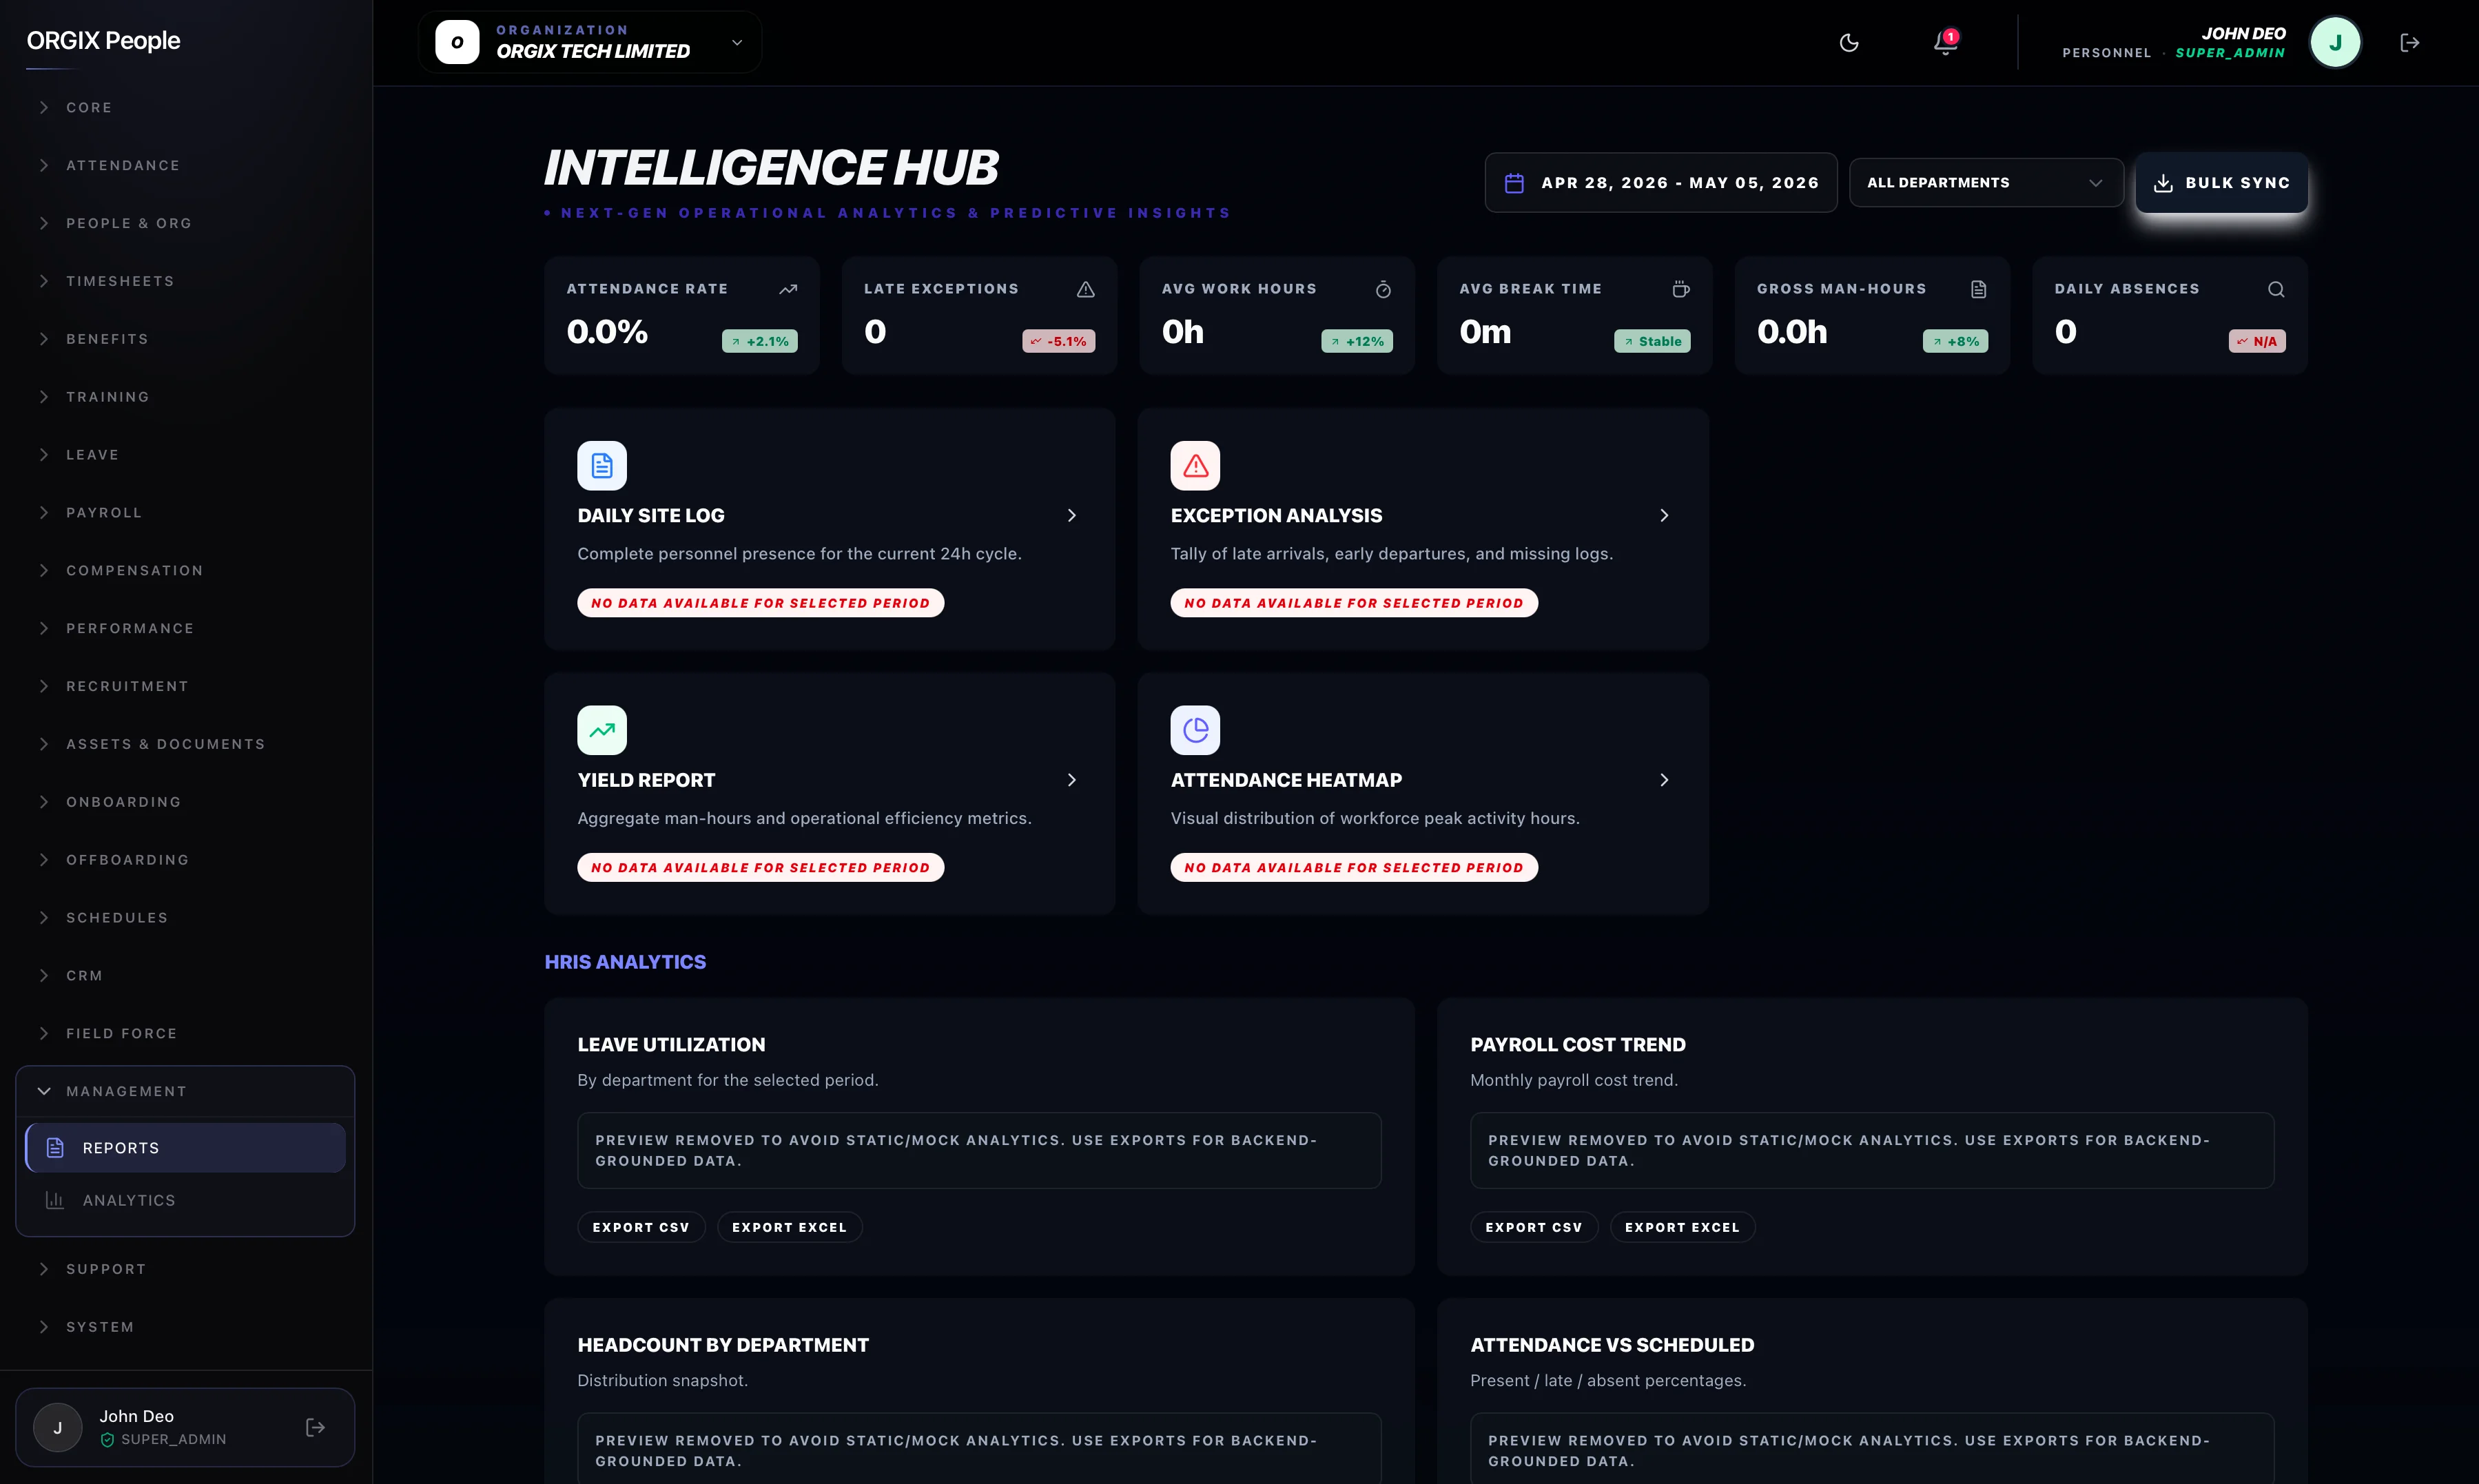This screenshot has height=1484, width=2479.
Task: Click the Bulk Sync download icon
Action: pos(2163,183)
